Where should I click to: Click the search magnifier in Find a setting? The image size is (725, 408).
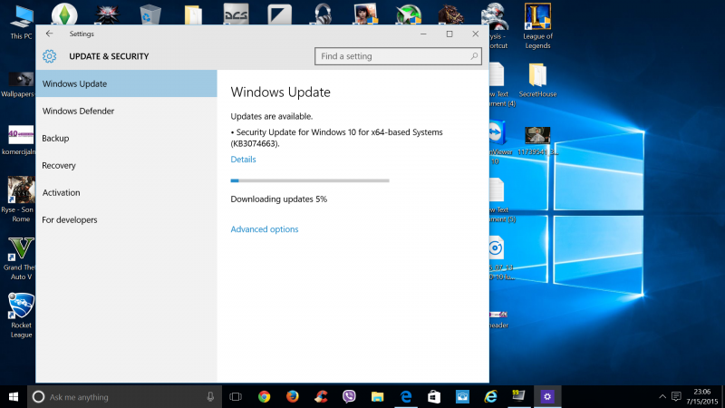474,56
